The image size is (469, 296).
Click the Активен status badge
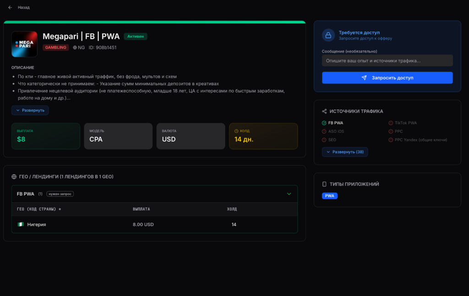136,37
